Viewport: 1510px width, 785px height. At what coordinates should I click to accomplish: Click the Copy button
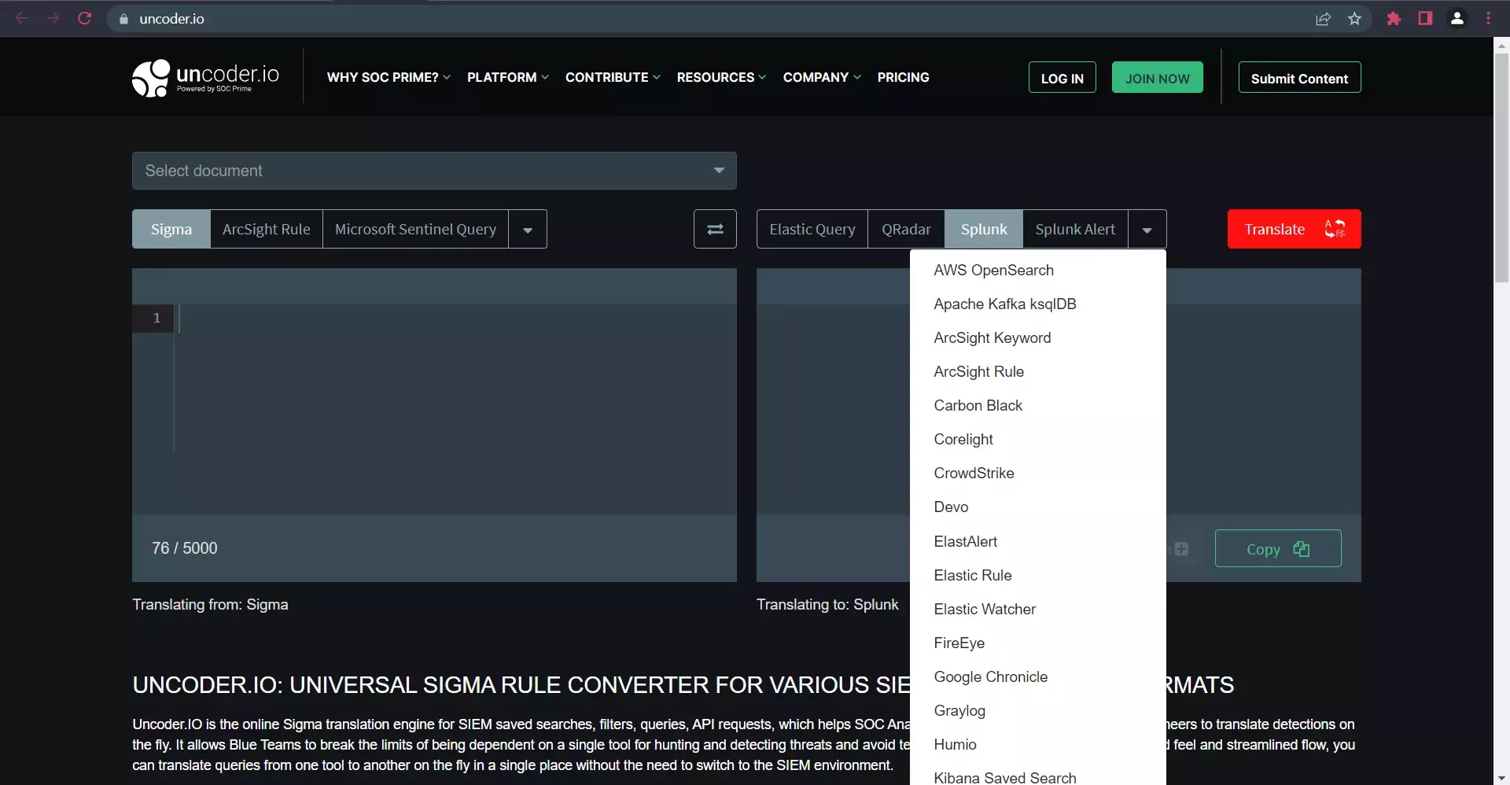point(1278,548)
